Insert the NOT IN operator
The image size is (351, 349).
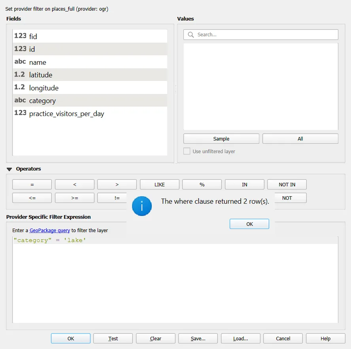coord(287,184)
